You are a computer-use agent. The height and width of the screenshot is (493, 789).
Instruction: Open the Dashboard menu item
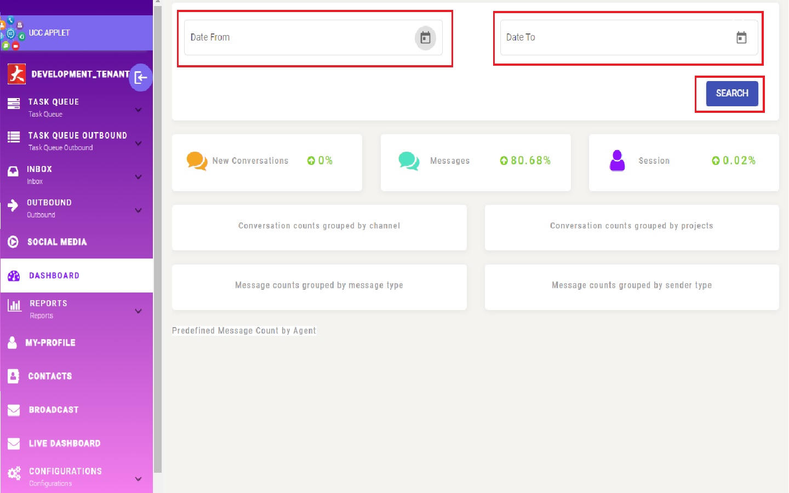point(54,276)
